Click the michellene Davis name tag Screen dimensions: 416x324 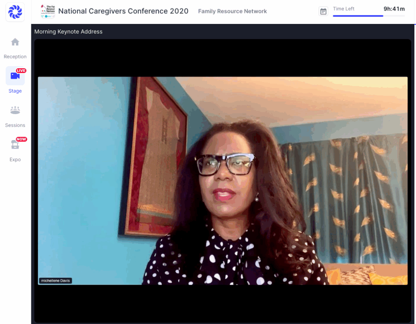point(55,281)
